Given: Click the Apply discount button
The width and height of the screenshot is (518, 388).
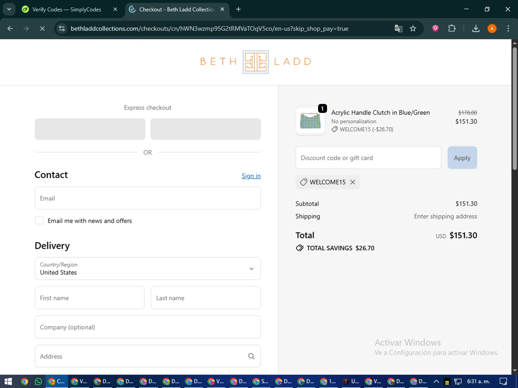Looking at the screenshot, I should pyautogui.click(x=462, y=158).
